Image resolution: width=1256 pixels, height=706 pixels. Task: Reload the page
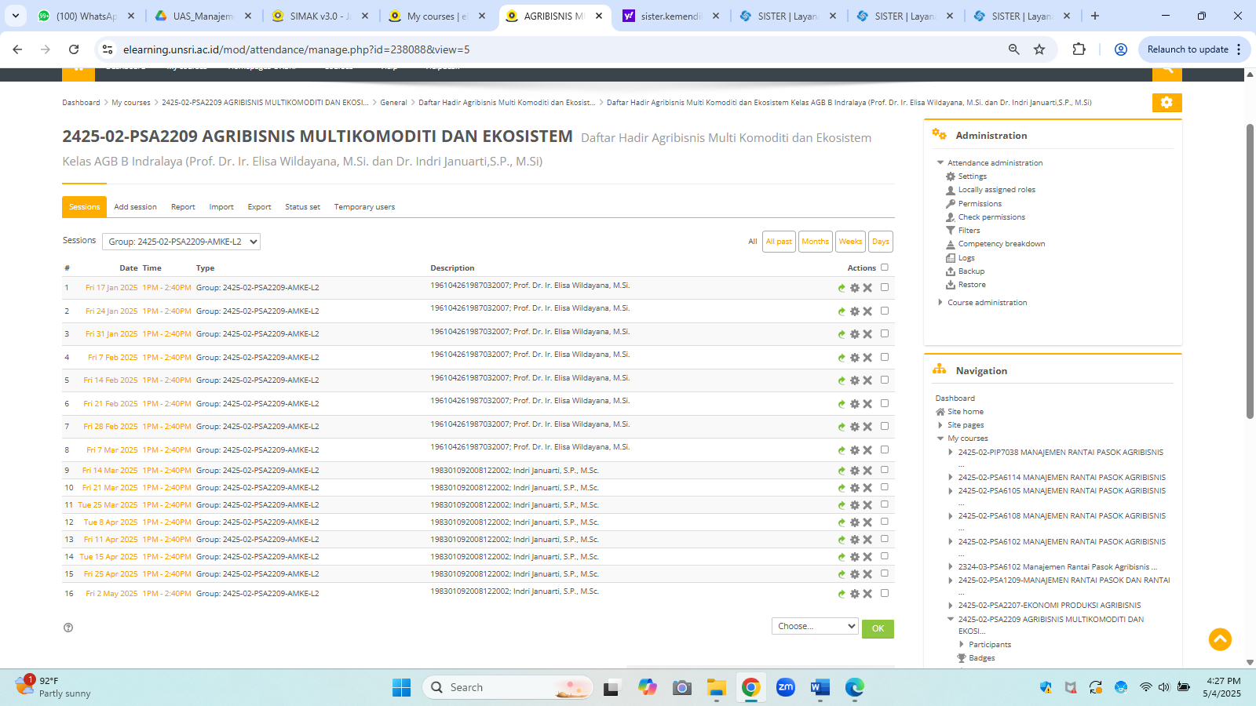74,49
